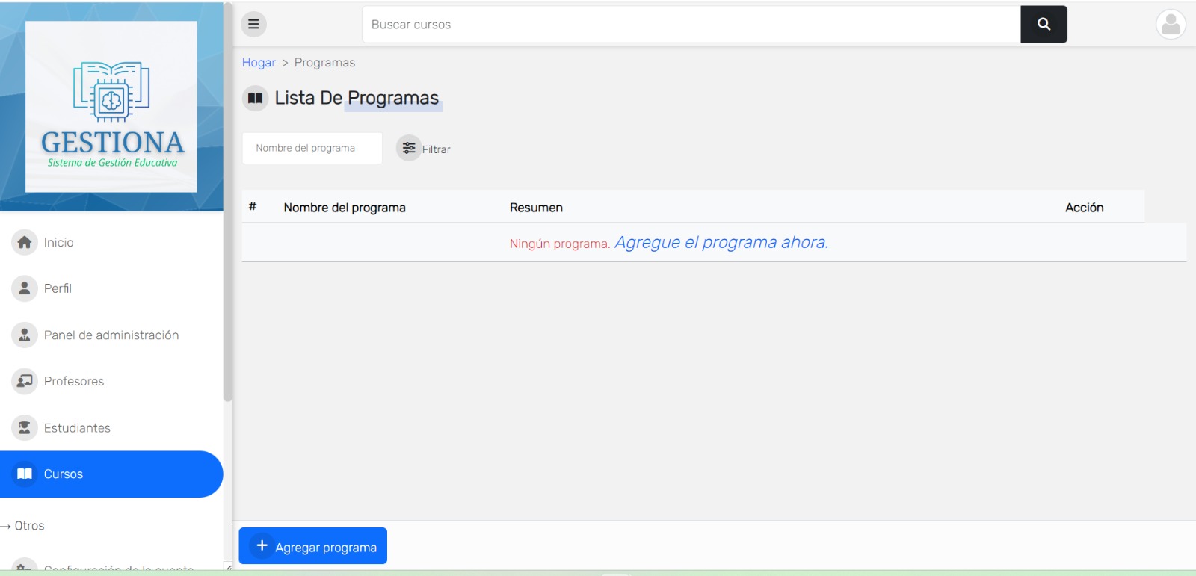Click the Profesores sidebar icon
The width and height of the screenshot is (1196, 576).
point(25,381)
